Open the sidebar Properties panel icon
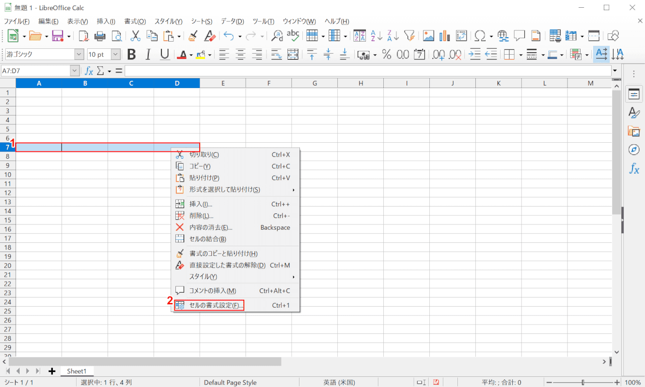Screen dimensions: 645x387 click(x=634, y=94)
